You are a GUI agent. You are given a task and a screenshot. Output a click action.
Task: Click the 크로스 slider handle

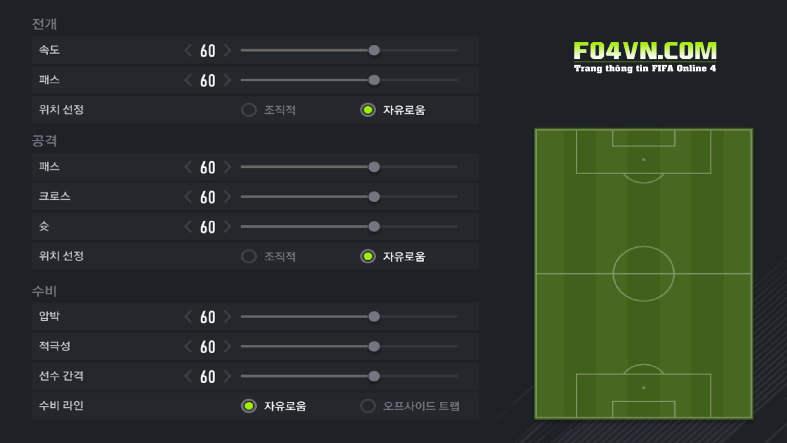(x=374, y=197)
